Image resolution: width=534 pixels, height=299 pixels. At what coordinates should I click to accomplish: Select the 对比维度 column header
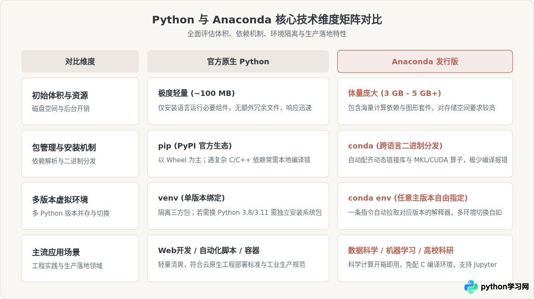[80, 61]
